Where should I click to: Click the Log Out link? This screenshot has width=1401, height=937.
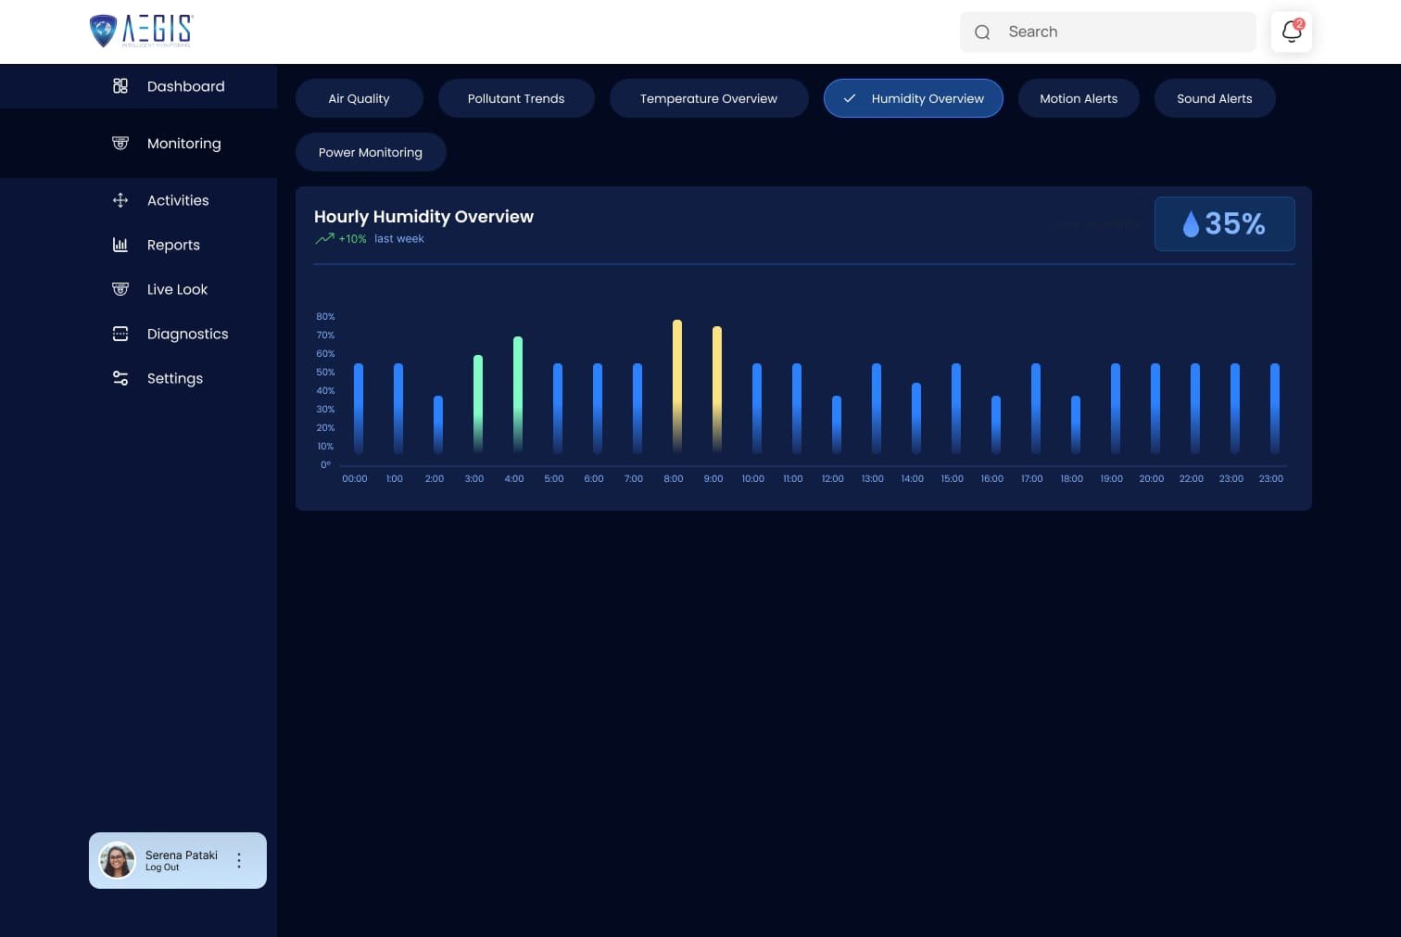point(162,867)
